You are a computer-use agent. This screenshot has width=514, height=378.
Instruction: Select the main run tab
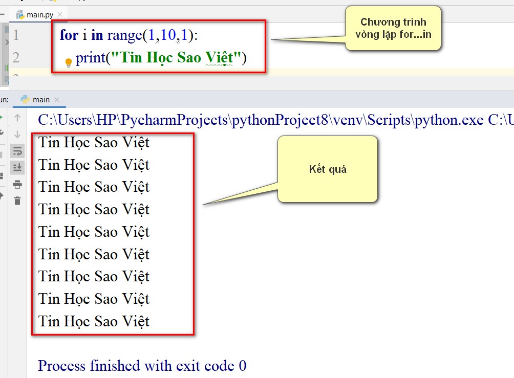[x=39, y=100]
